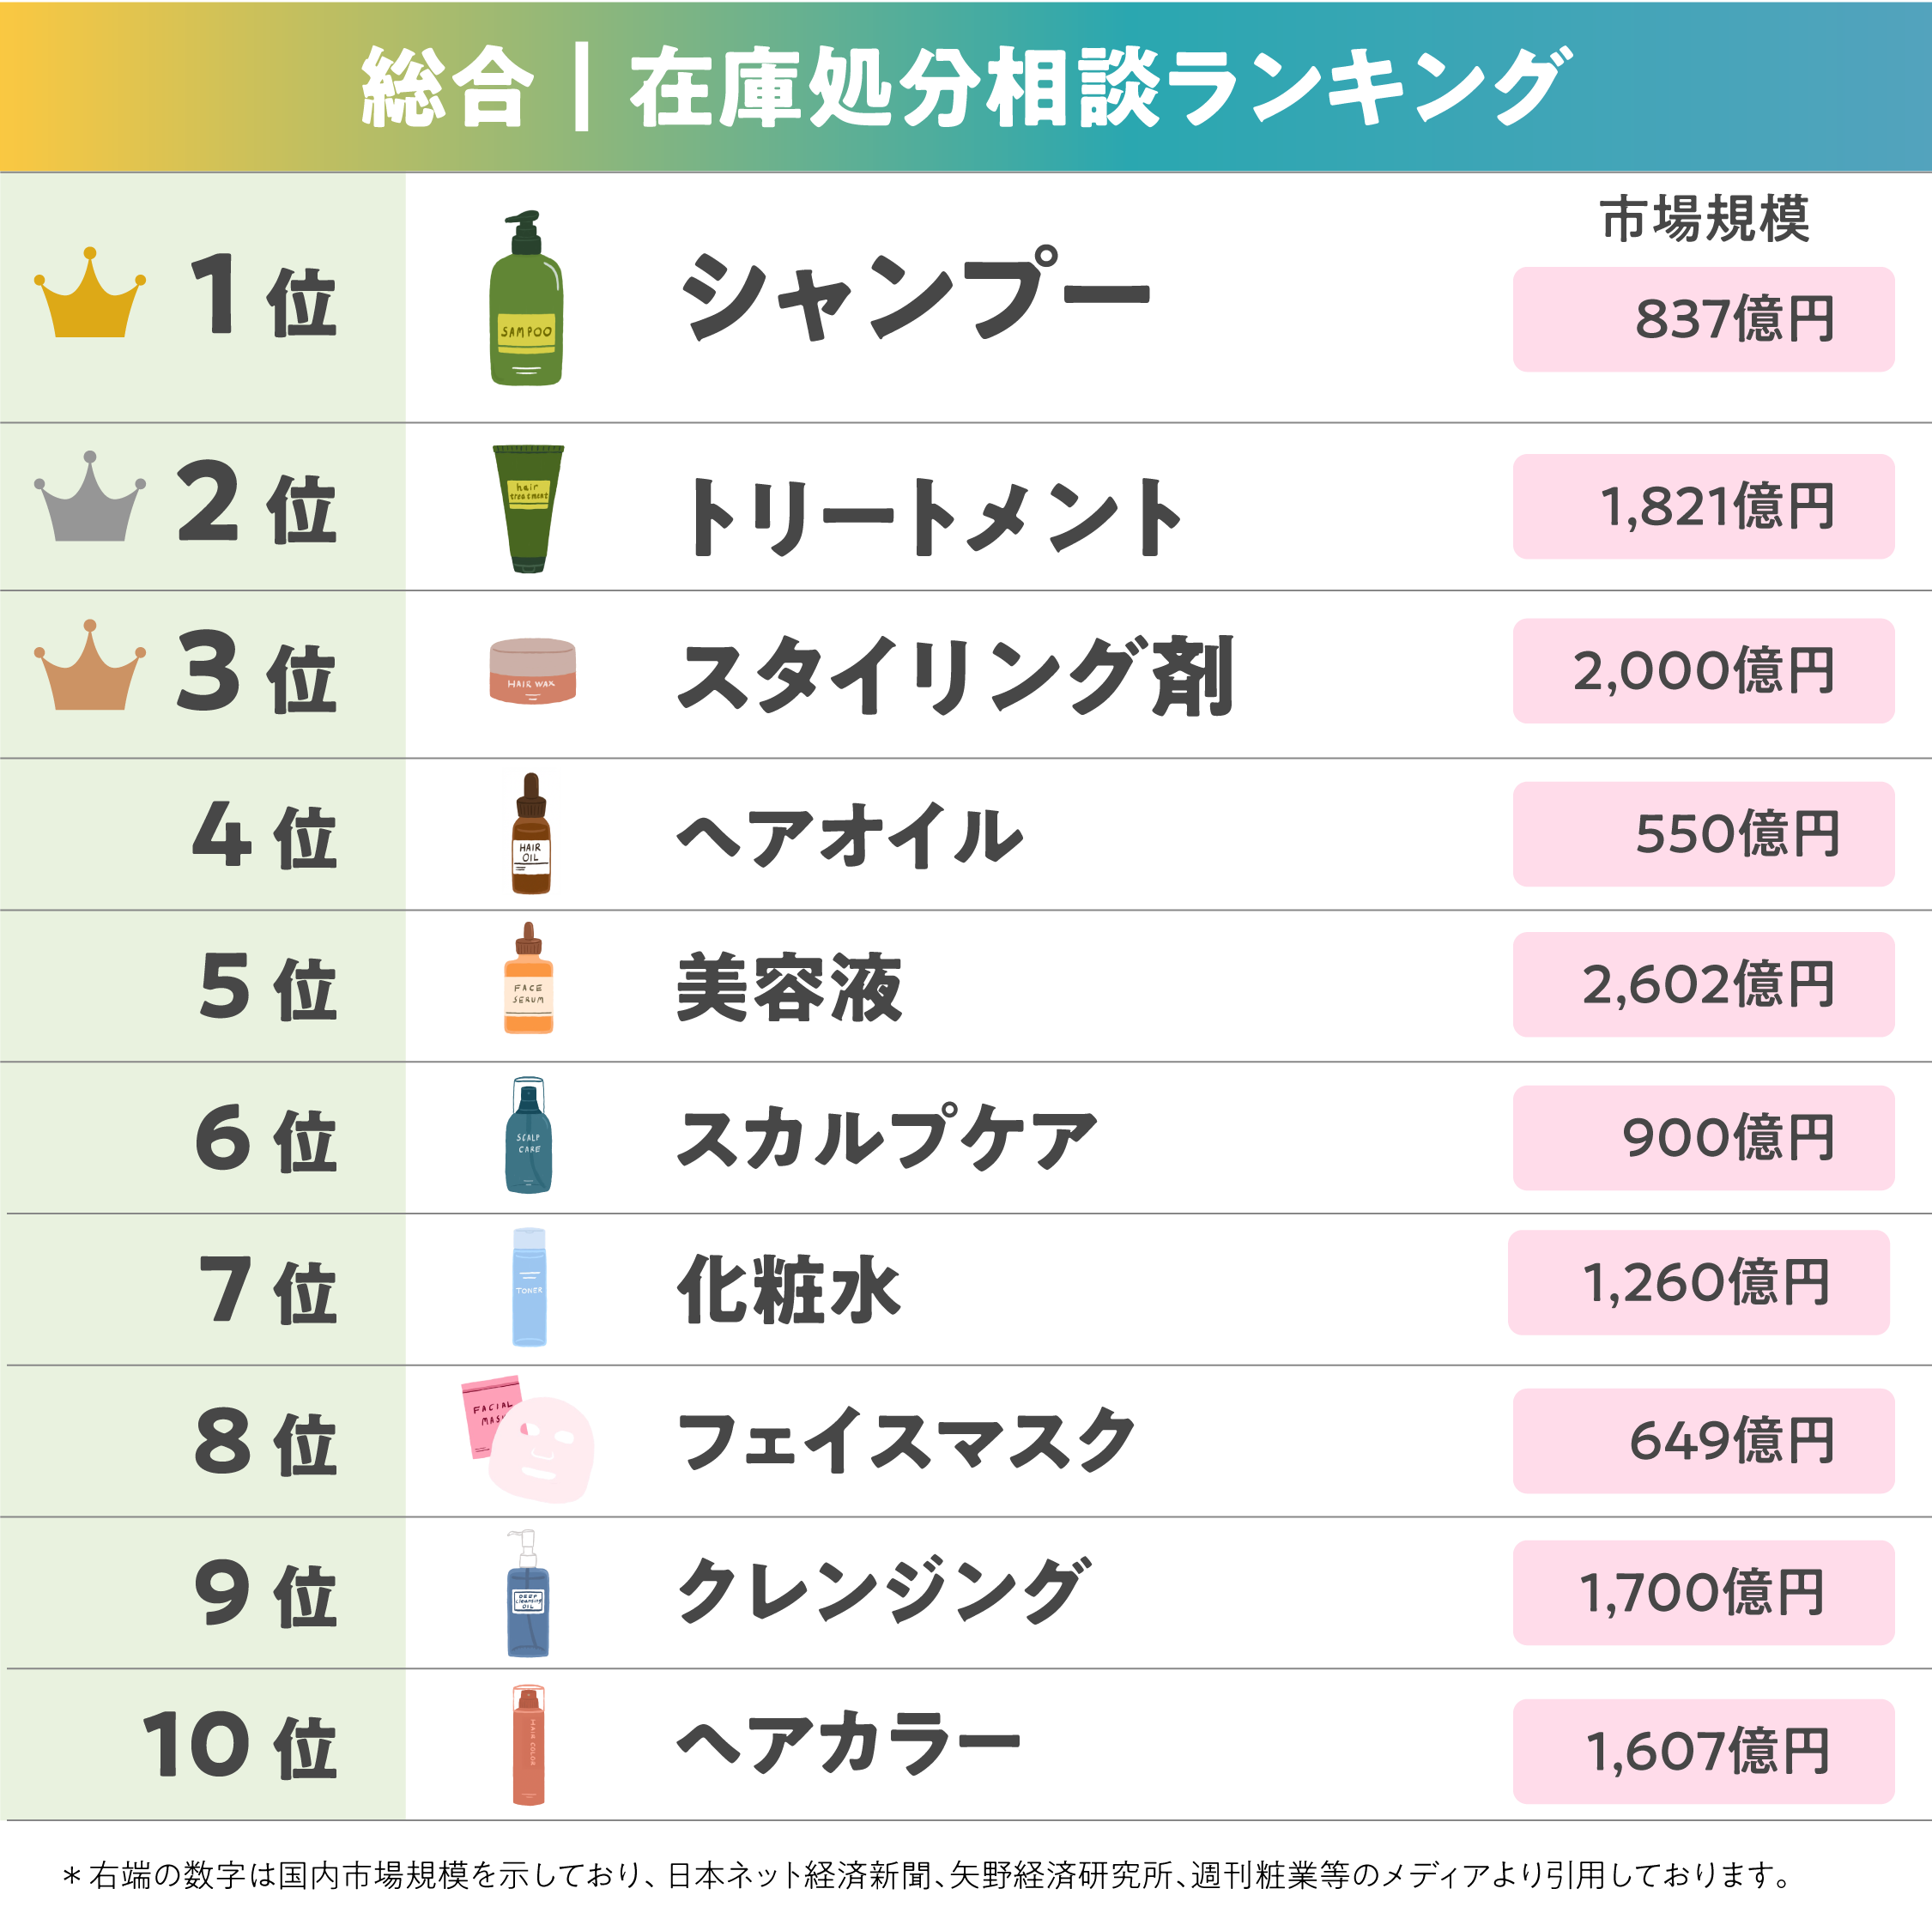The width and height of the screenshot is (1932, 1931).
Task: Select the orange face serum bottle
Action: [x=528, y=980]
